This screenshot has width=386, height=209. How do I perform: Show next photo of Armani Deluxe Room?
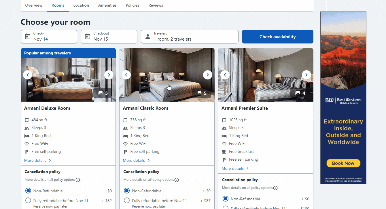[x=109, y=75]
